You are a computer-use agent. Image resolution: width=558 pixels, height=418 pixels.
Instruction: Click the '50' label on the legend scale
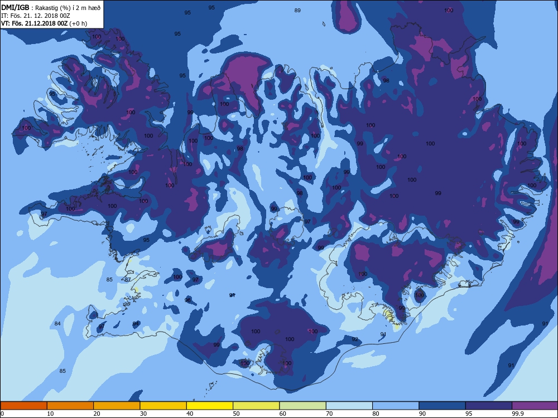click(x=236, y=414)
